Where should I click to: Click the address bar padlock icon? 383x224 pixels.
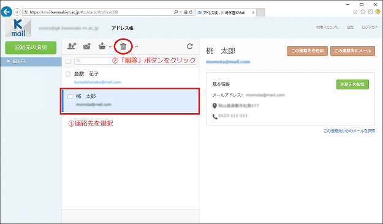click(186, 12)
